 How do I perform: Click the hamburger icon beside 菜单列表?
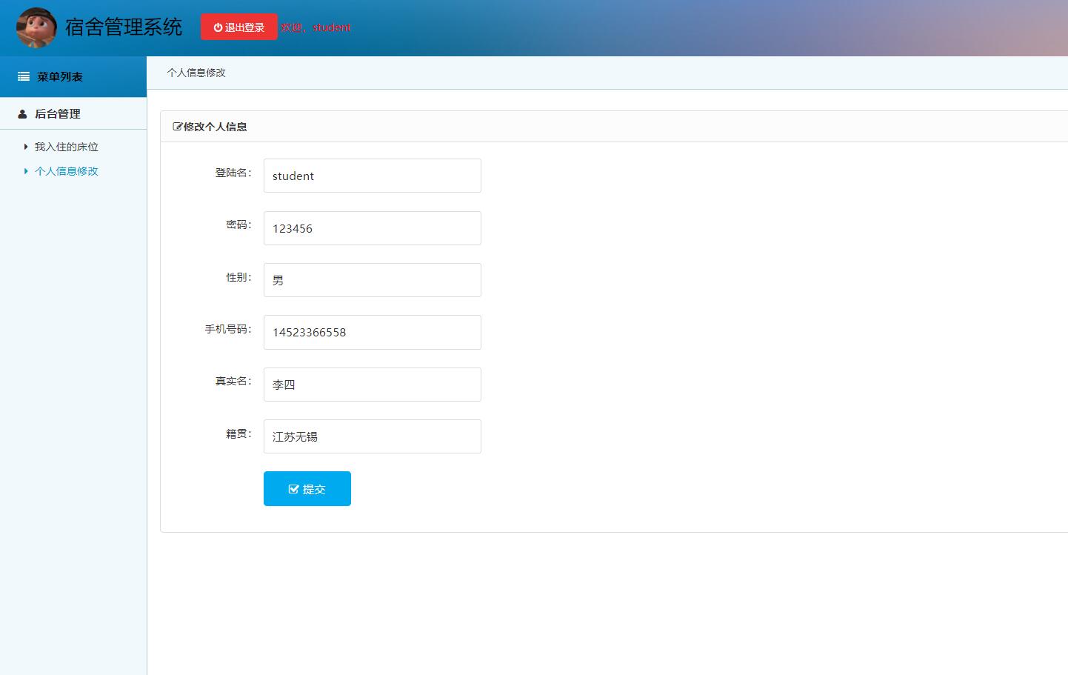tap(22, 76)
